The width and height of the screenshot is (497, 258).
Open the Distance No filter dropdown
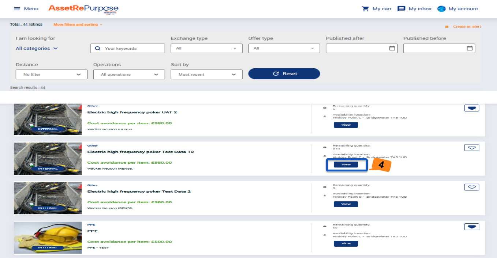(x=51, y=75)
